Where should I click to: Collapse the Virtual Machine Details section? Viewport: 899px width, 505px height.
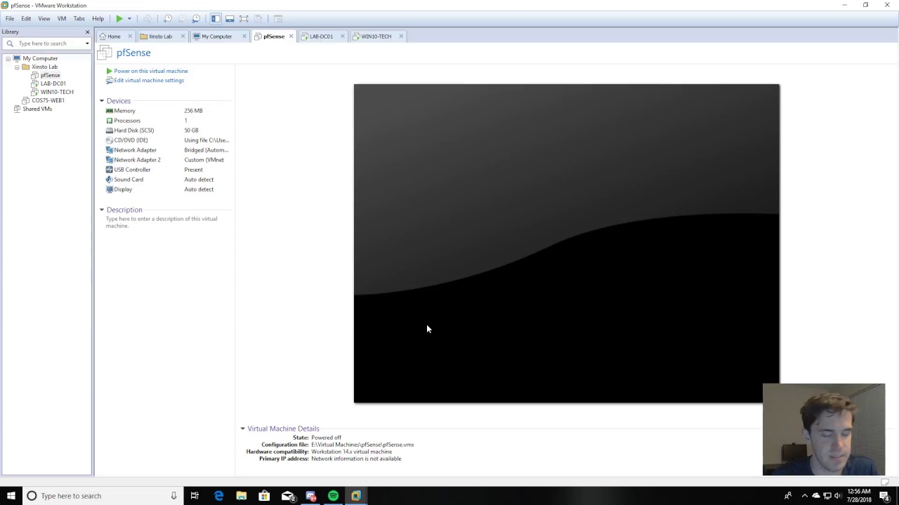[242, 429]
